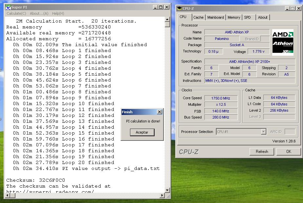This screenshot has height=203, width=303.
Task: Select the SPD tab in CPU-Z
Action: pyautogui.click(x=248, y=17)
